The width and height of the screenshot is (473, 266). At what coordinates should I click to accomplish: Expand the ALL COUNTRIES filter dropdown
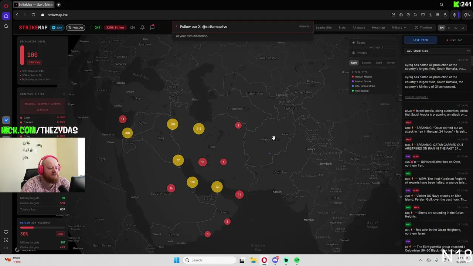(438, 51)
